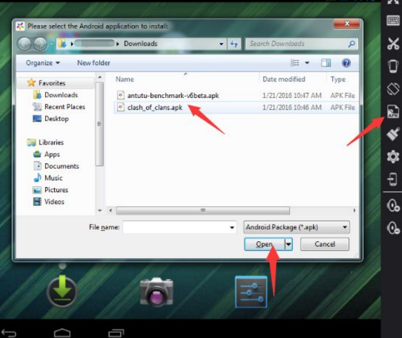Tap the shake device icon in sidebar
This screenshot has height=338, width=402.
(393, 66)
